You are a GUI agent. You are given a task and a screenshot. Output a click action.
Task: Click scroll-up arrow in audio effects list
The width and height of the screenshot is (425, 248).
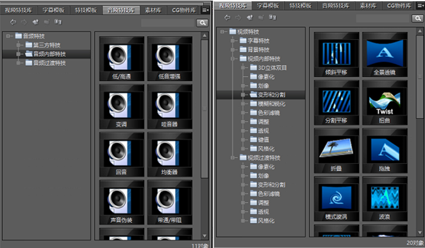pyautogui.click(x=204, y=35)
